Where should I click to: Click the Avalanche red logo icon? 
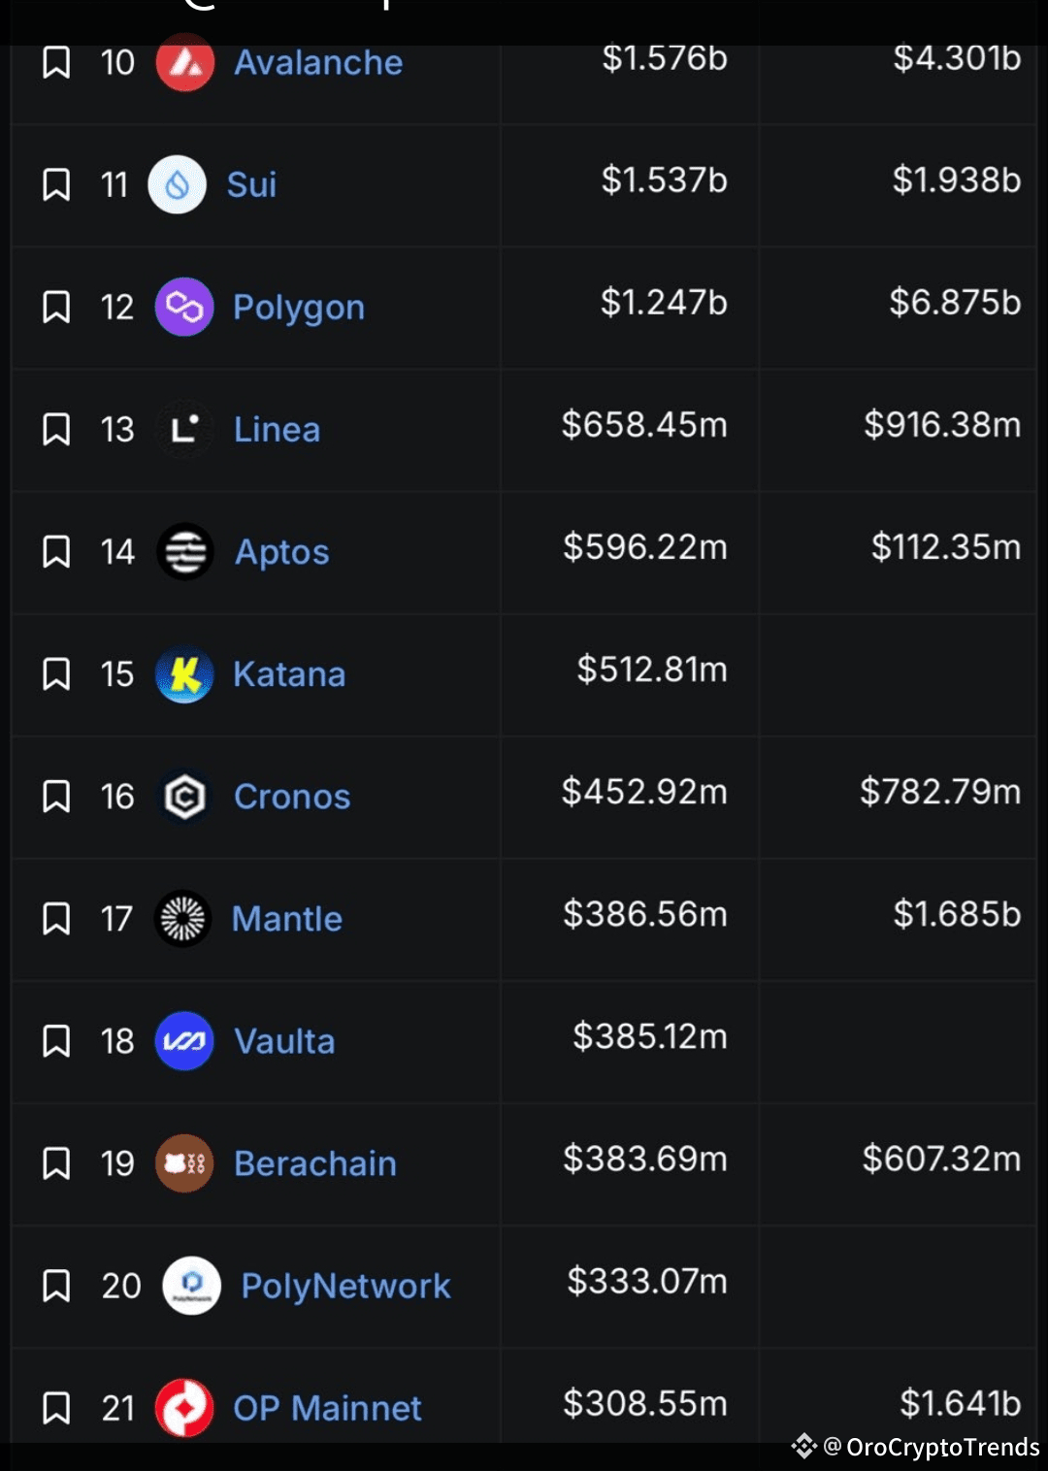click(x=185, y=63)
